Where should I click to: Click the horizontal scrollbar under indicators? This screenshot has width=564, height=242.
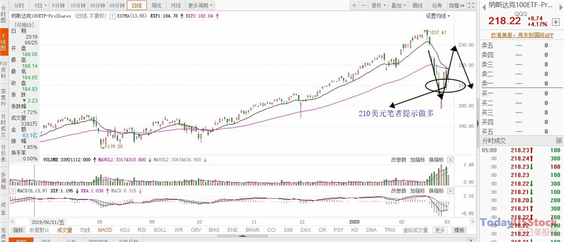click(x=243, y=236)
